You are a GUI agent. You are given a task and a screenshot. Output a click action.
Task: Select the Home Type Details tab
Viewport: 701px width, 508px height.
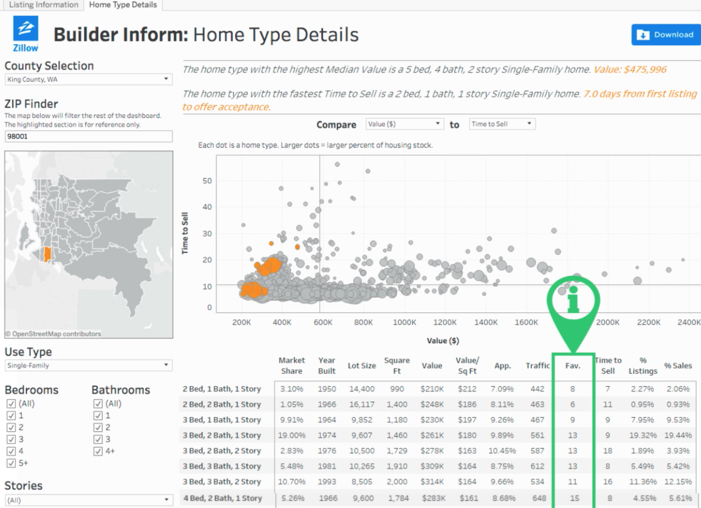(122, 5)
